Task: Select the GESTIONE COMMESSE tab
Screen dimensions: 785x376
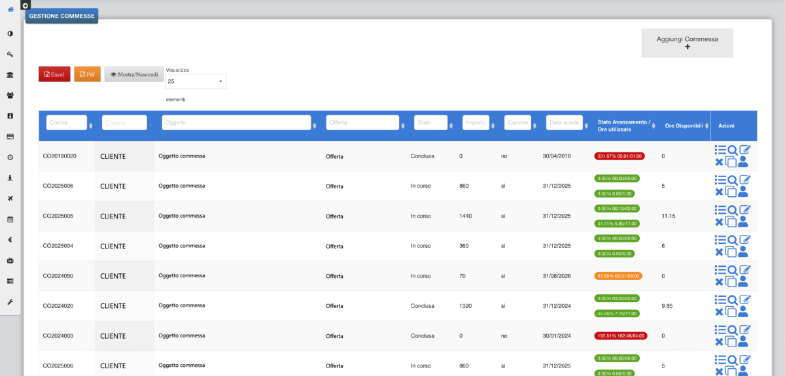Action: click(x=61, y=16)
